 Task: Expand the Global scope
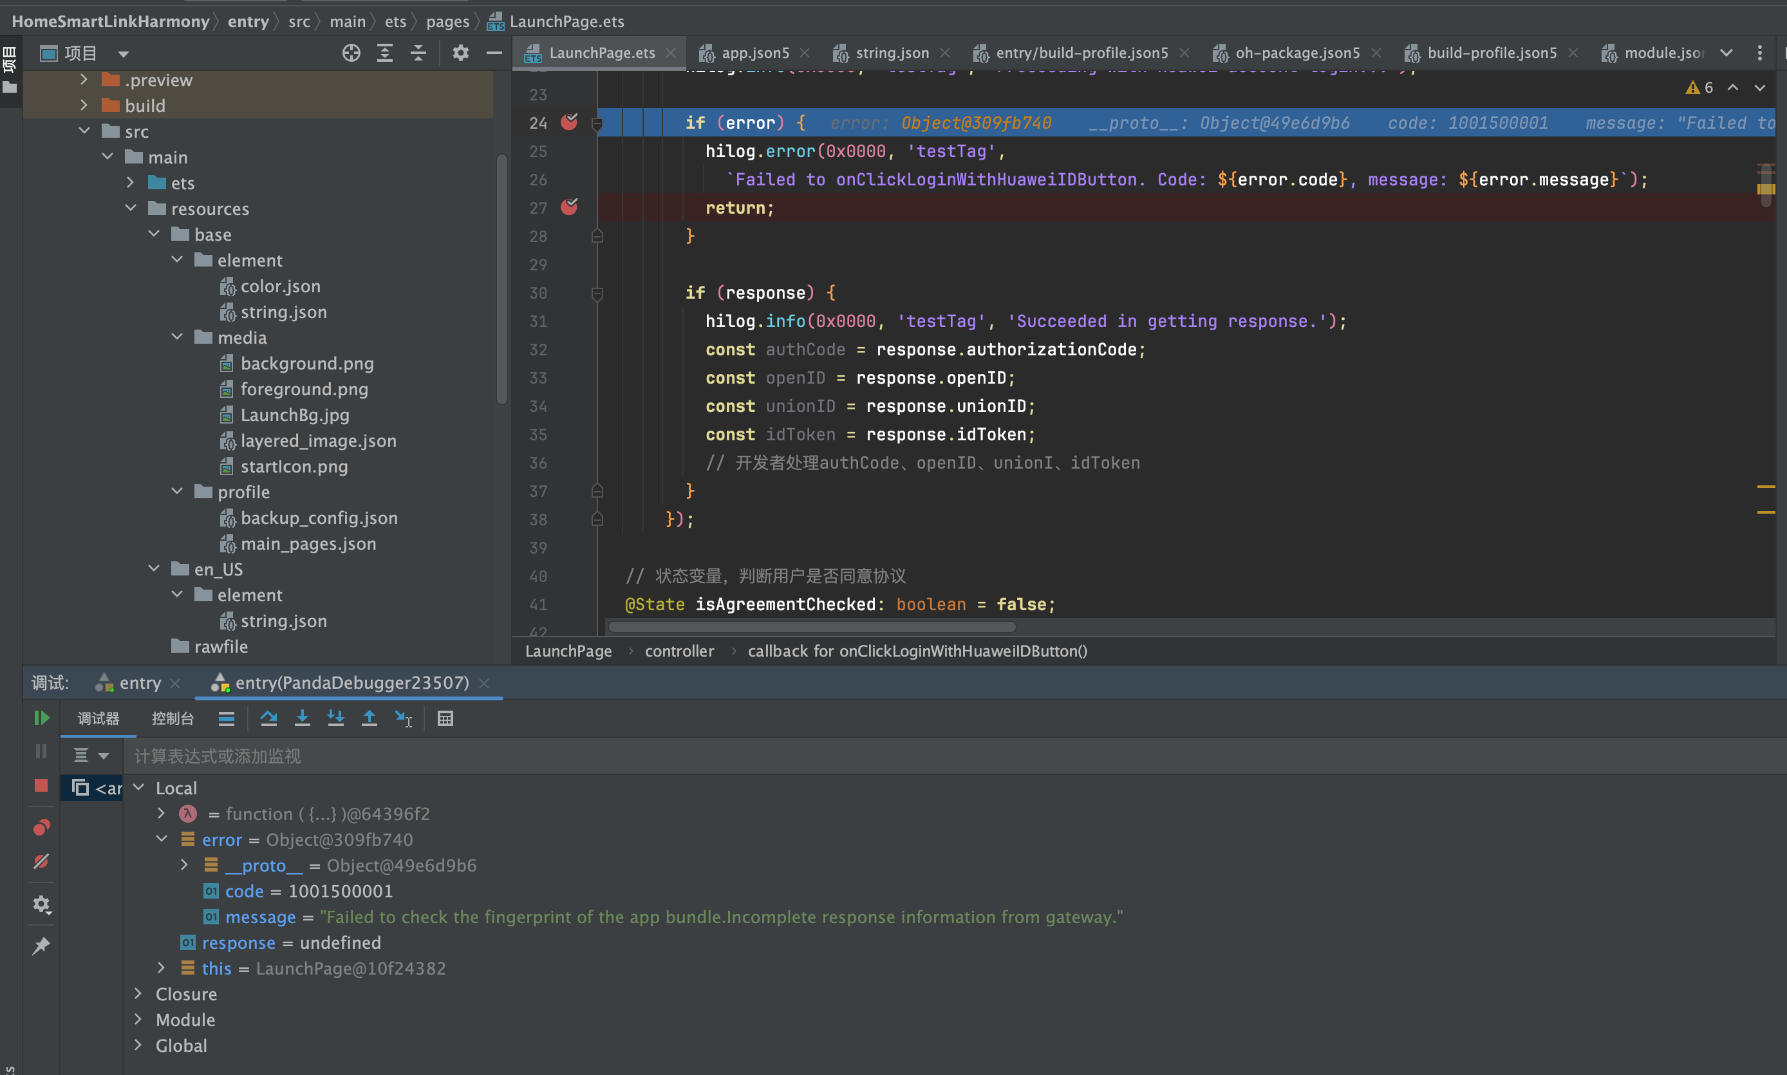point(138,1045)
